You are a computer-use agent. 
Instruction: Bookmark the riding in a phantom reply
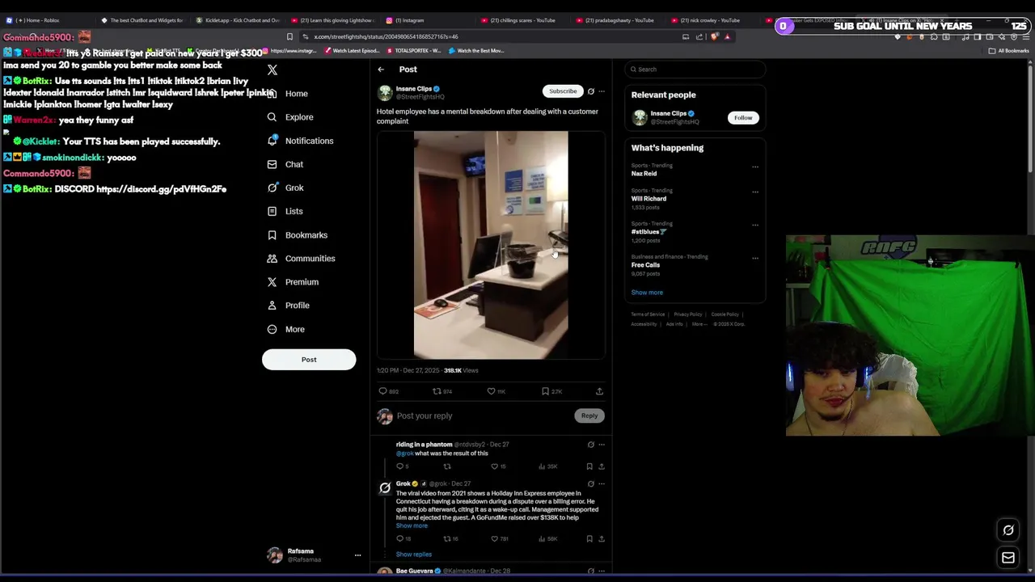coord(589,466)
